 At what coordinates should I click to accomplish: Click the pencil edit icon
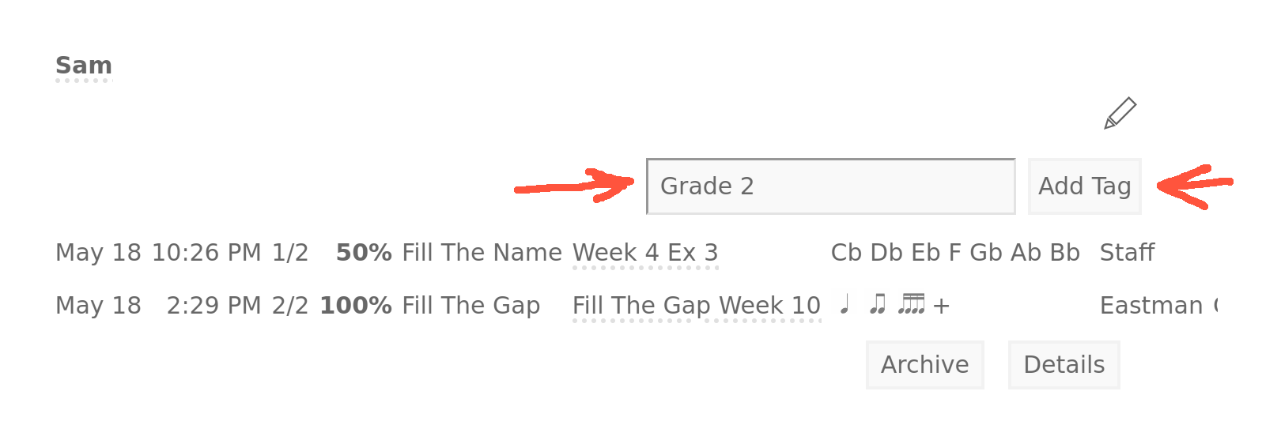pyautogui.click(x=1120, y=113)
